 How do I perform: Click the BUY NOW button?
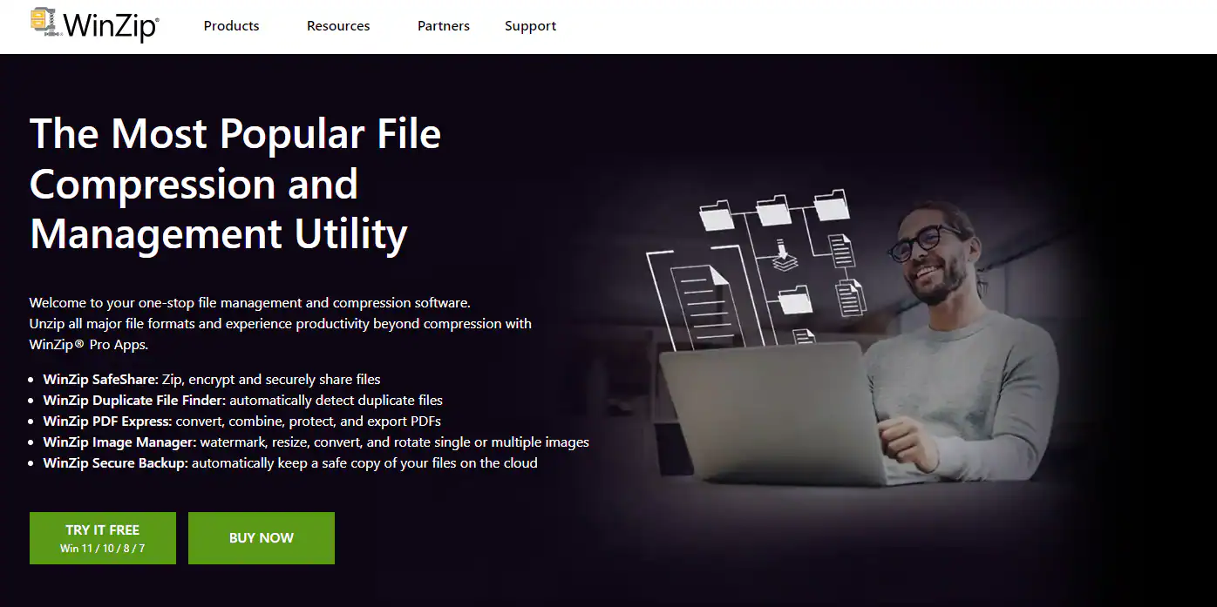click(x=262, y=538)
